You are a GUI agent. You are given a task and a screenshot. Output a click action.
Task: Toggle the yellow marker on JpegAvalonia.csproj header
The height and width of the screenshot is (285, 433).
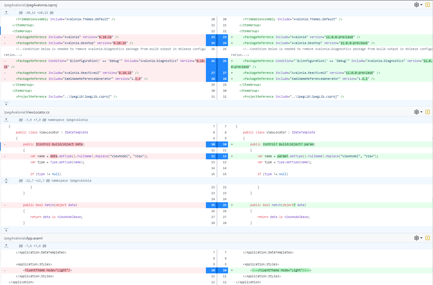coord(428,4)
